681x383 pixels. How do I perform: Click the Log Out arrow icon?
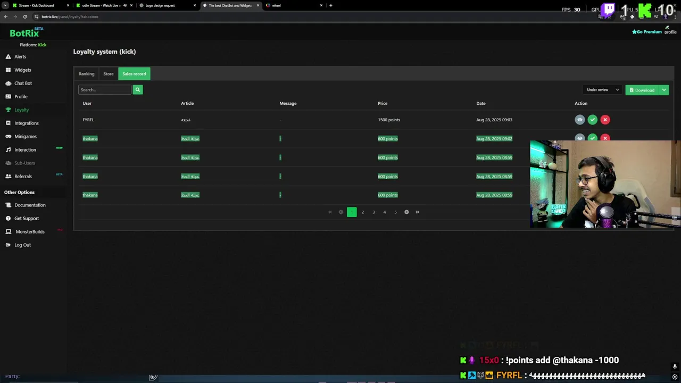click(x=9, y=245)
